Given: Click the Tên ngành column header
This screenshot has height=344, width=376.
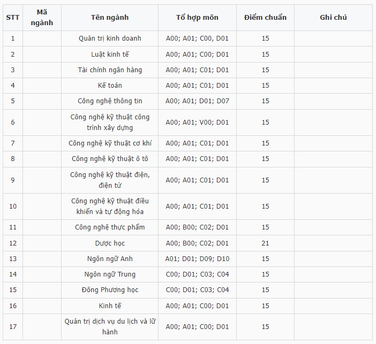Looking at the screenshot, I should [110, 18].
